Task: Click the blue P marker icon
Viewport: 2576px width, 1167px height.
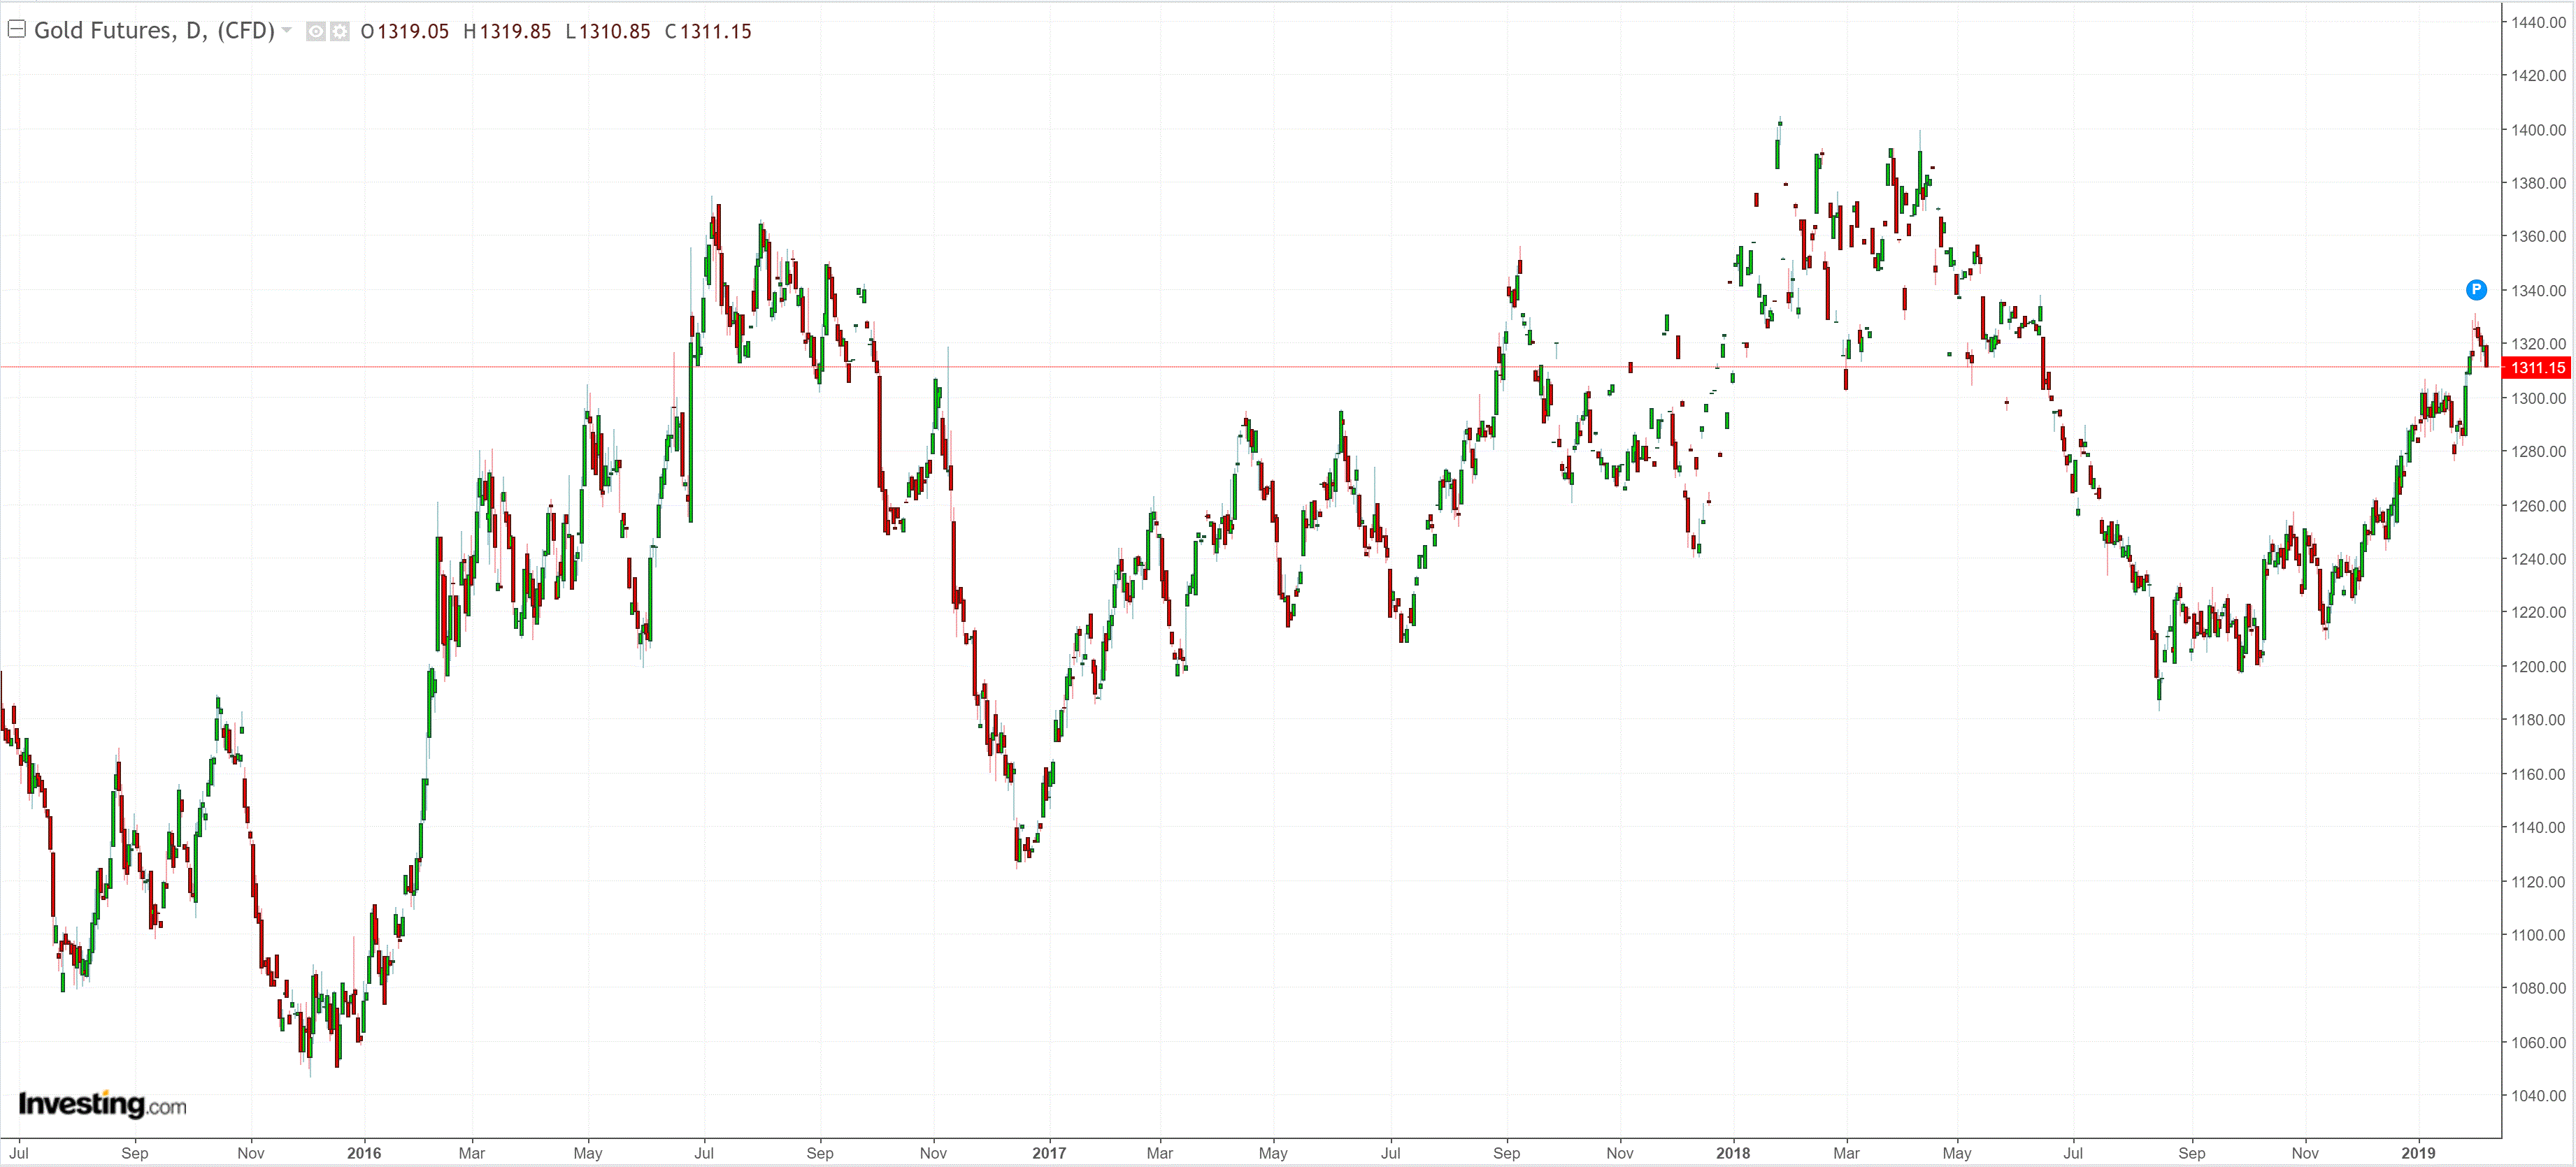Action: [2476, 290]
